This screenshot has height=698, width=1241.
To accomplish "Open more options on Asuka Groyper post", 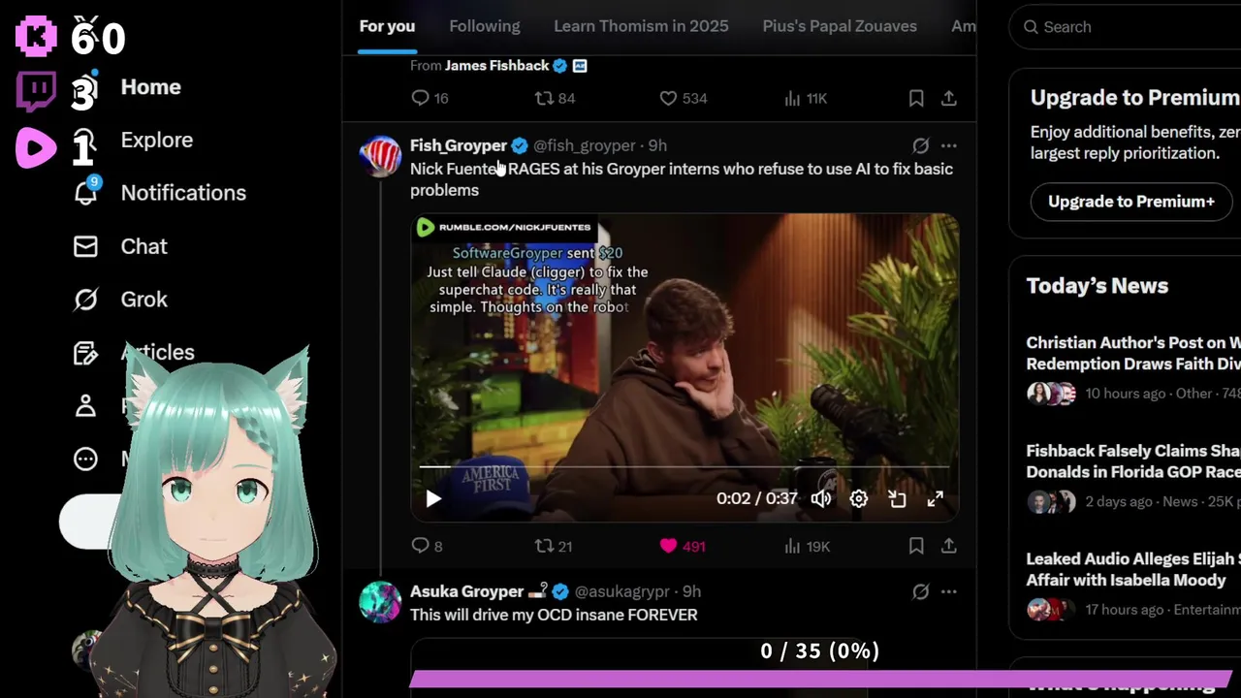I will click(949, 591).
